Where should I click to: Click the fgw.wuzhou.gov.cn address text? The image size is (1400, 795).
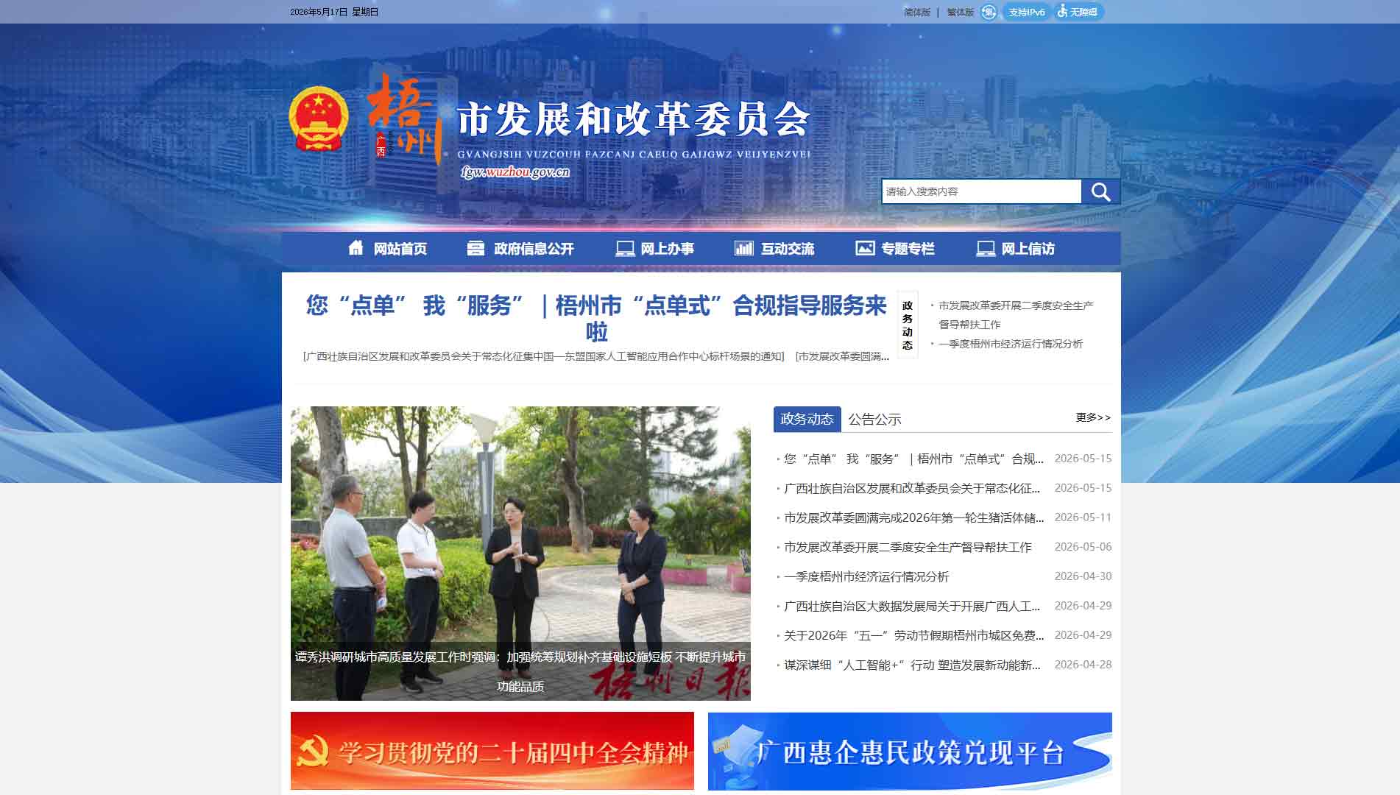point(515,172)
